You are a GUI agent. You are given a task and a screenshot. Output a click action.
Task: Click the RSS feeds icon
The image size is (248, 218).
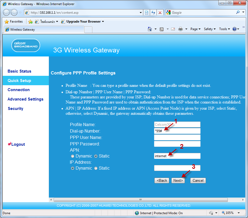[x=161, y=29]
